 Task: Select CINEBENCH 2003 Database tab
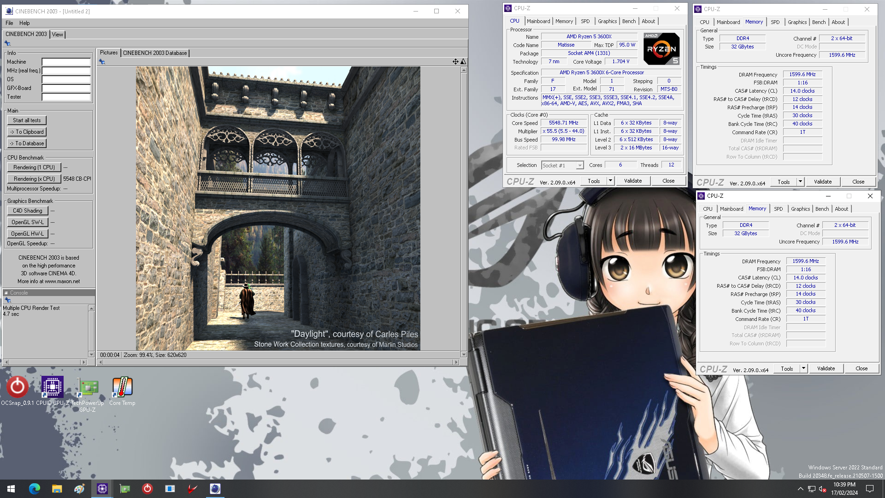tap(155, 53)
